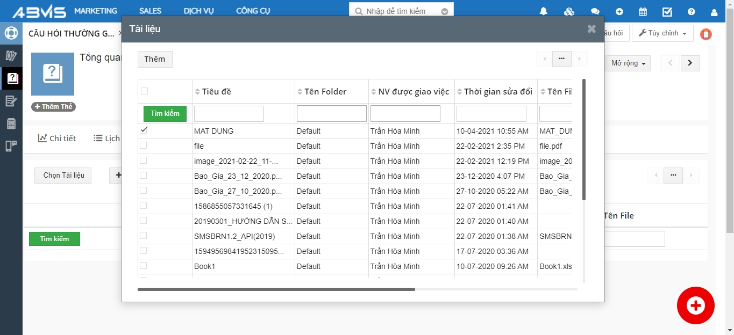This screenshot has height=335, width=734.
Task: Tick the checkbox for file row
Action: 144,145
